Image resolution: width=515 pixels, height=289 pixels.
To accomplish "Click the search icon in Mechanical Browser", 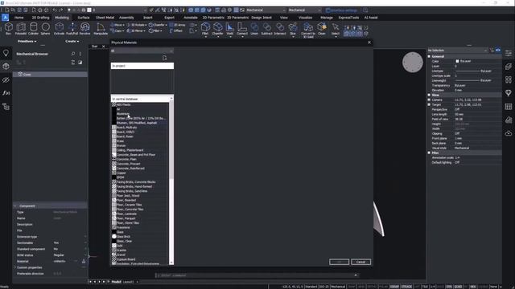I will click(73, 54).
